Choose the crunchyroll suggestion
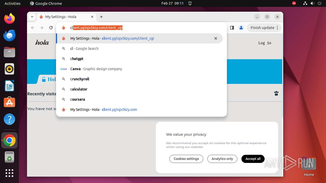 pyautogui.click(x=140, y=79)
